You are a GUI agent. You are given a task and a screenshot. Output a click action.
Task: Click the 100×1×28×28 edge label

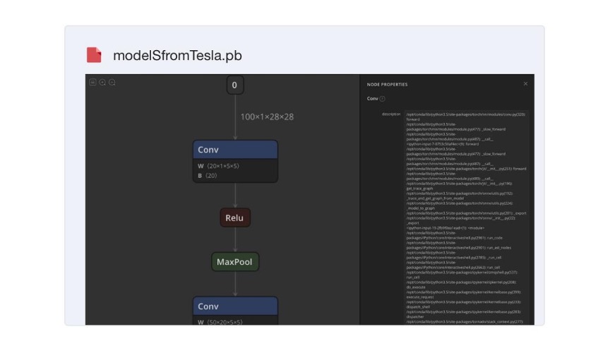click(x=267, y=117)
